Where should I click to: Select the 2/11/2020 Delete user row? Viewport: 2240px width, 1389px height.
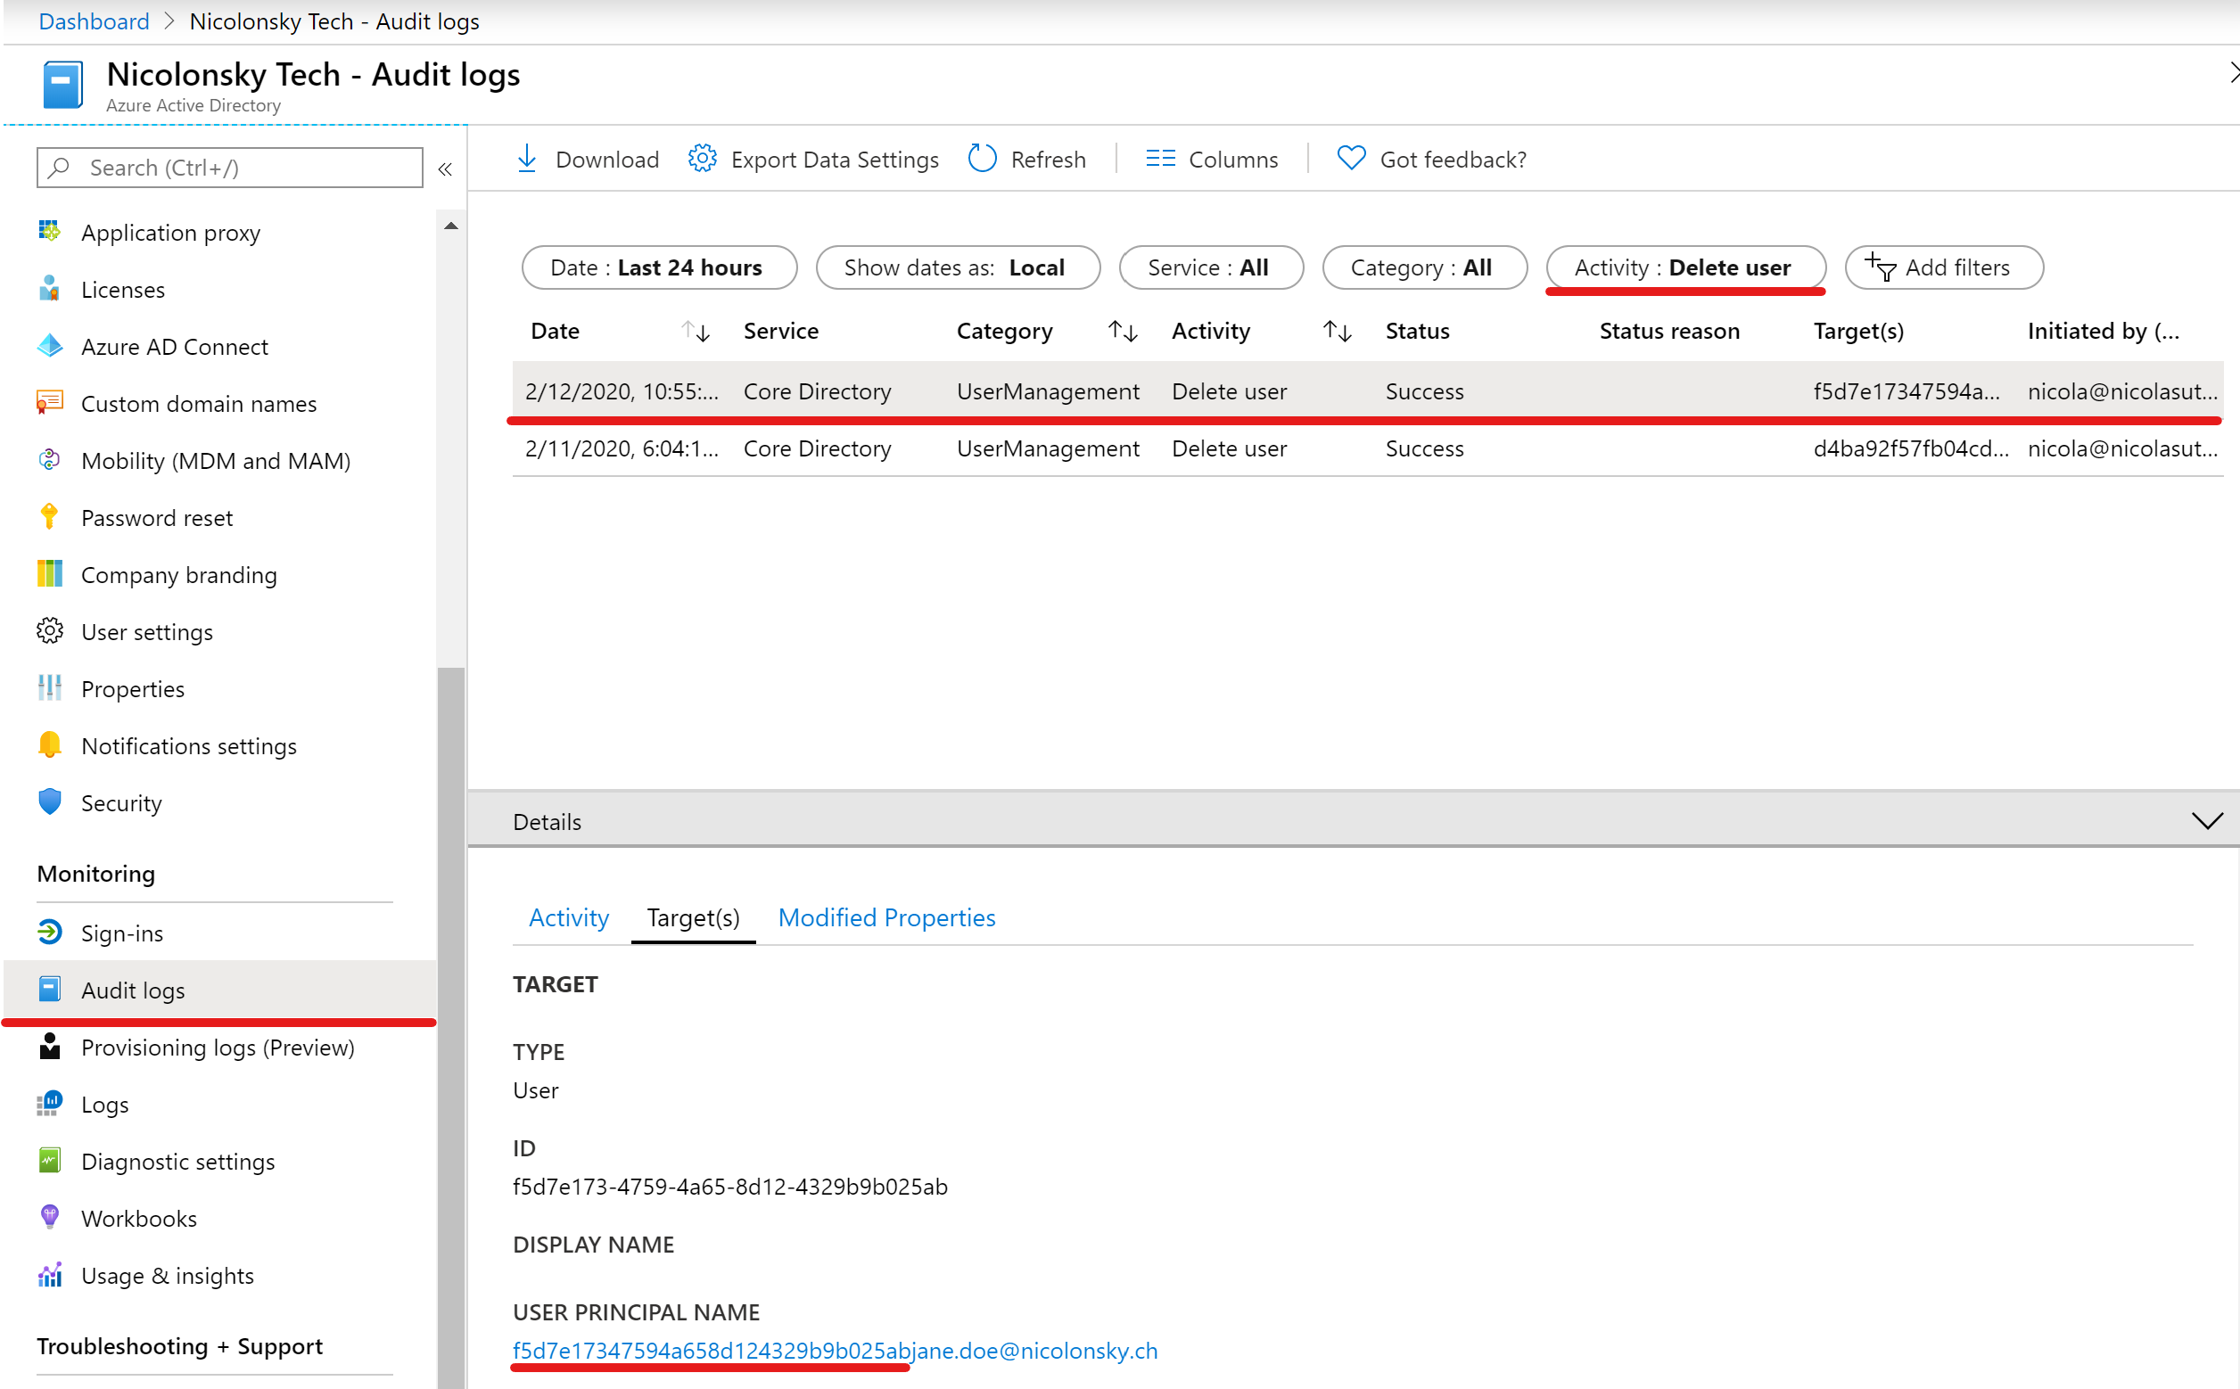click(x=1367, y=448)
